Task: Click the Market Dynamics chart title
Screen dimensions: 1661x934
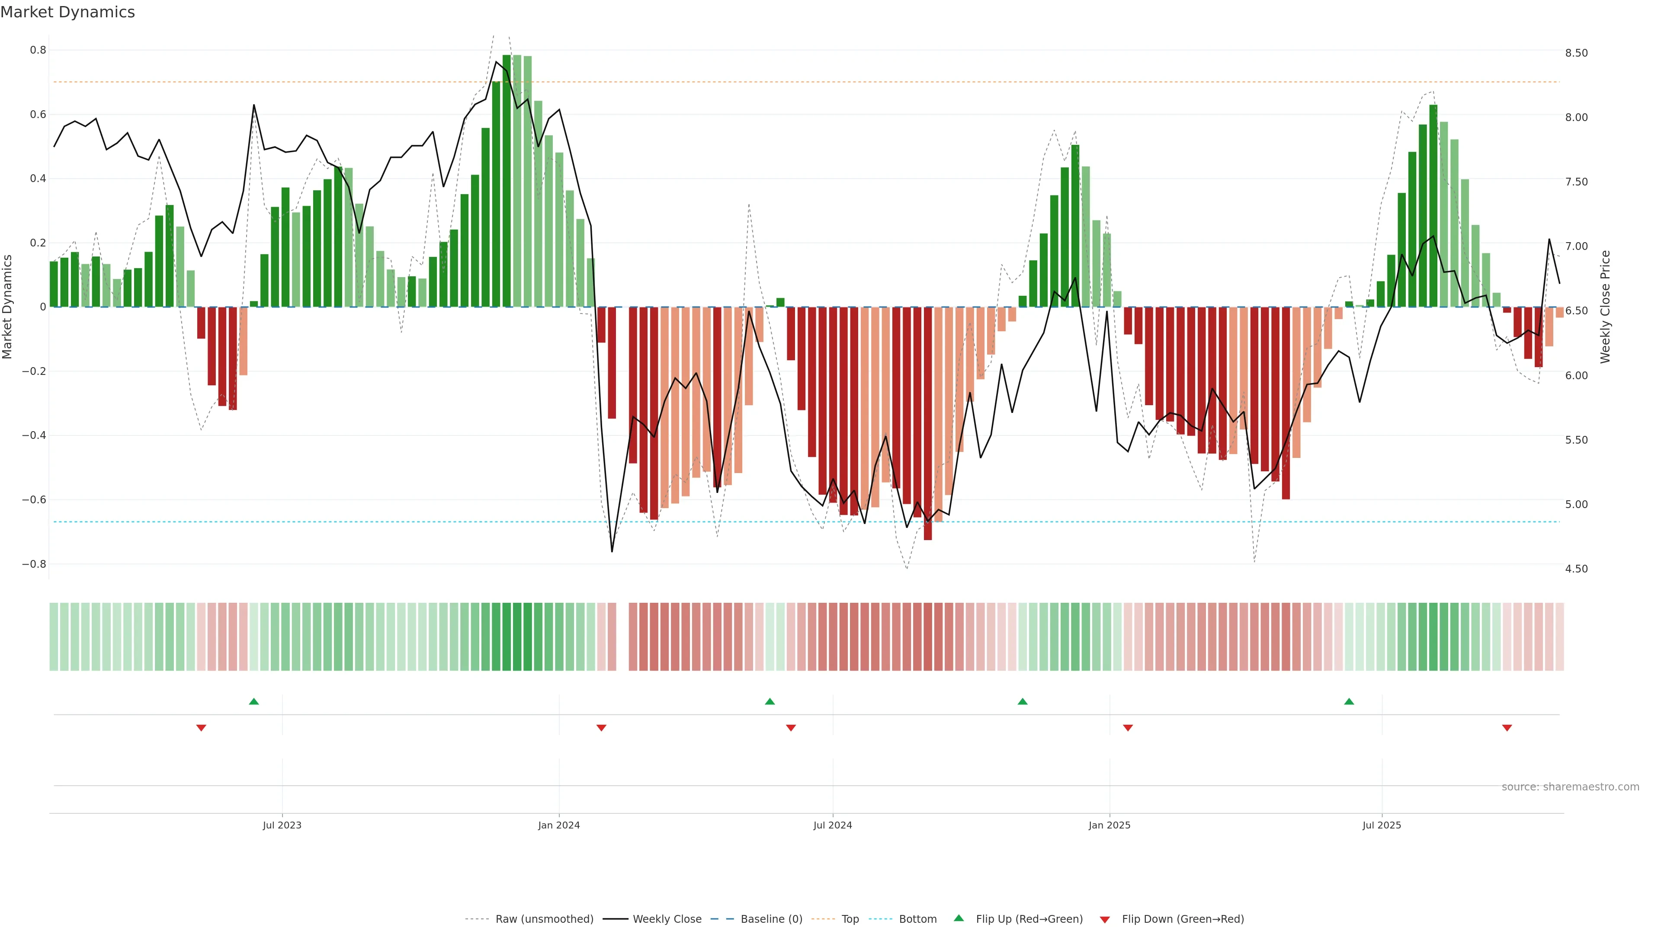Action: tap(68, 12)
